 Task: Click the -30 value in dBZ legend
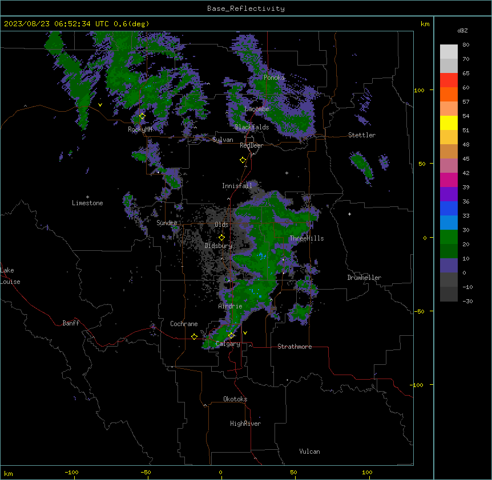pos(467,302)
